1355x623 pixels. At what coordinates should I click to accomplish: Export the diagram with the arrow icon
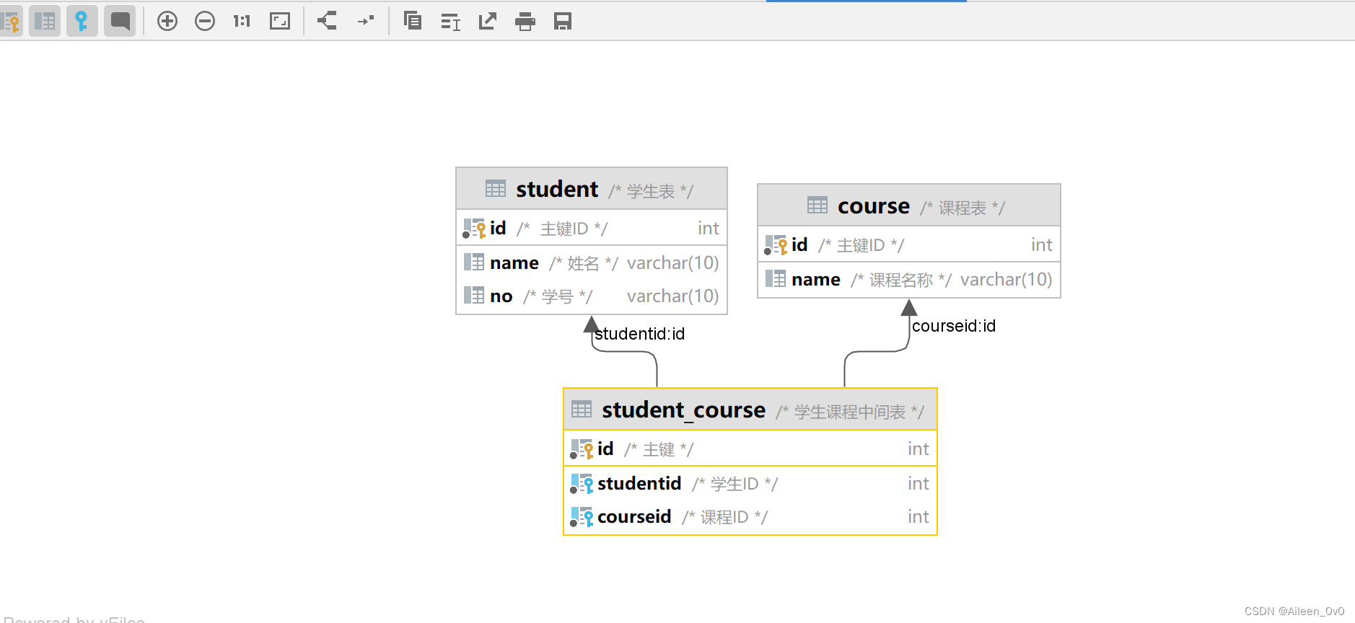[x=488, y=22]
